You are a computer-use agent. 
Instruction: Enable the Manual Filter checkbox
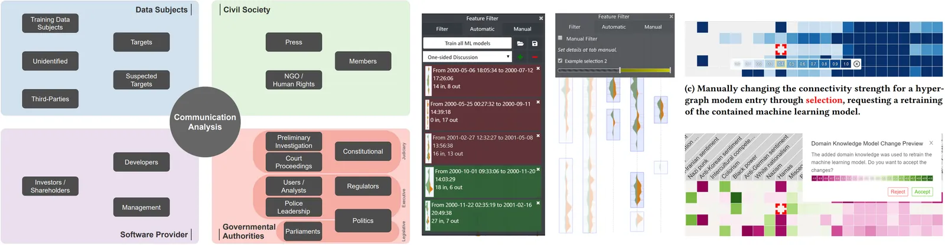pyautogui.click(x=560, y=38)
